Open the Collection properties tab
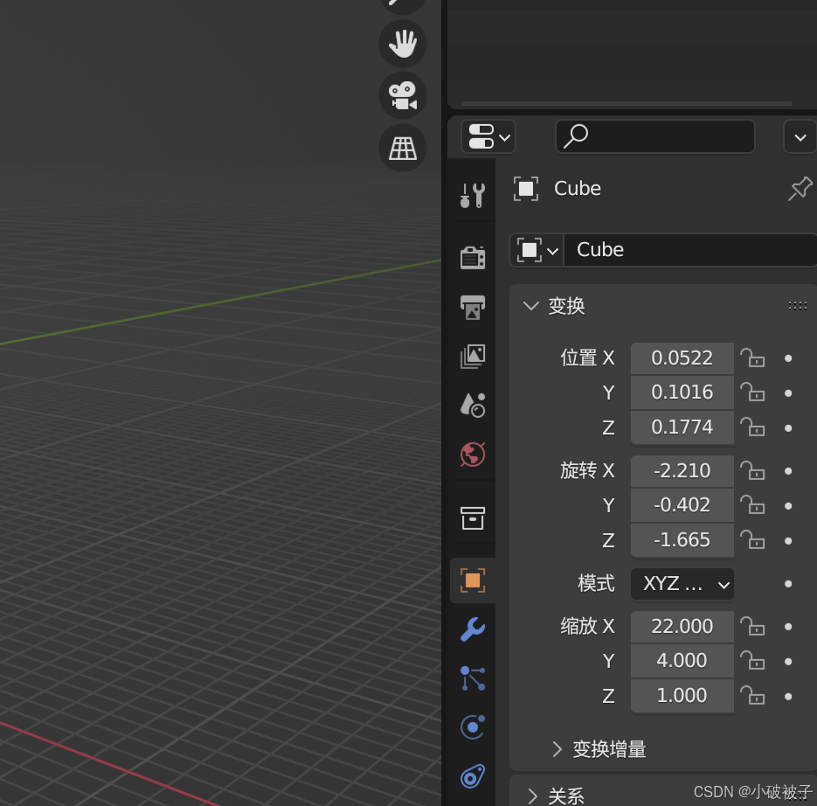This screenshot has width=817, height=806. [473, 518]
